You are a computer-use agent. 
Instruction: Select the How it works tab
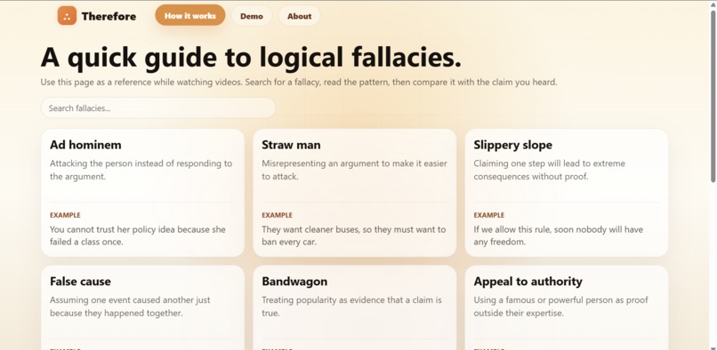point(190,15)
